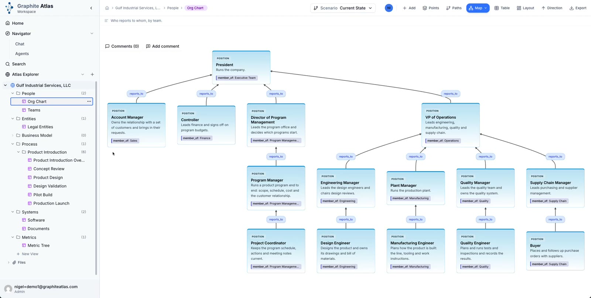Viewport: 591px width, 298px height.
Task: Open the Points toolbar option
Action: tap(431, 8)
